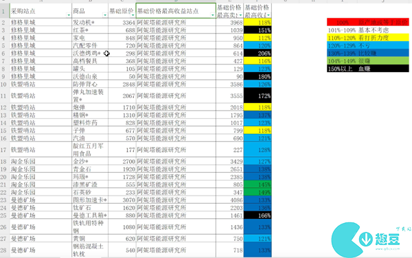412x258 pixels.
Task: Open filter dropdown for 基础价格最高卖出 column
Action: click(240, 15)
